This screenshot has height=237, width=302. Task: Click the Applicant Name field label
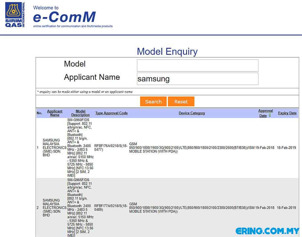[x=92, y=77]
